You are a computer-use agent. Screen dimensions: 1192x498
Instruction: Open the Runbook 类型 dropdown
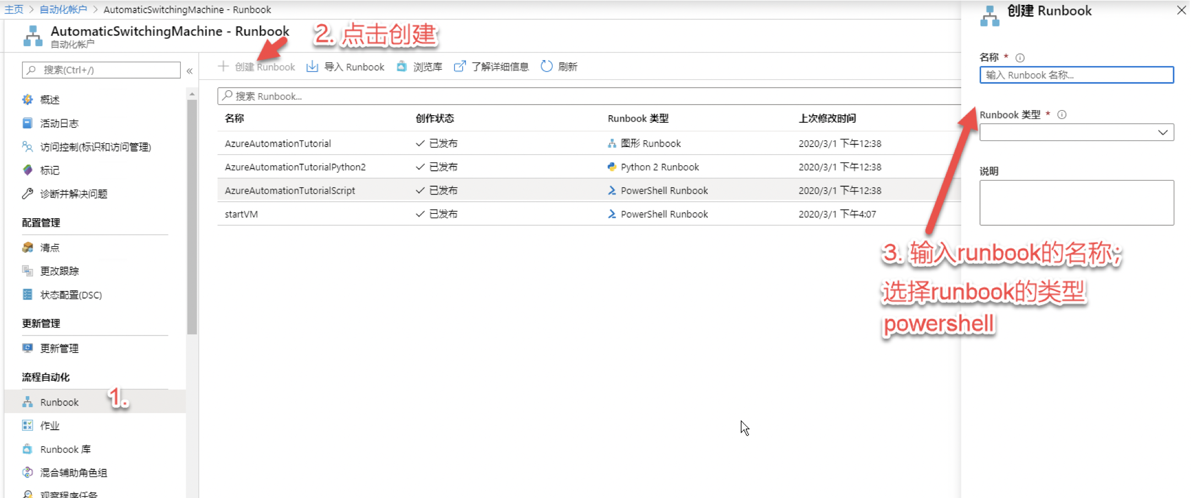point(1076,132)
